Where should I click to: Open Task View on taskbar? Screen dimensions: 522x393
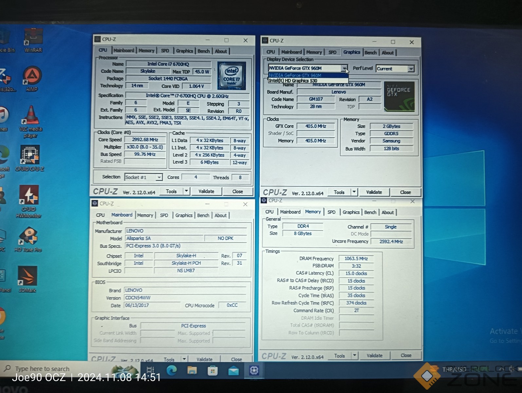(x=150, y=370)
